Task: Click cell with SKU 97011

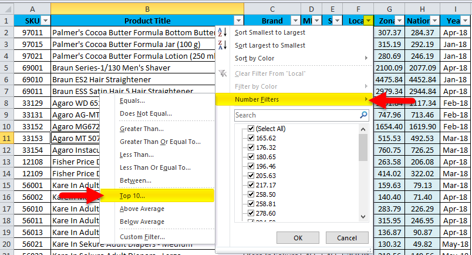Action: (32, 32)
